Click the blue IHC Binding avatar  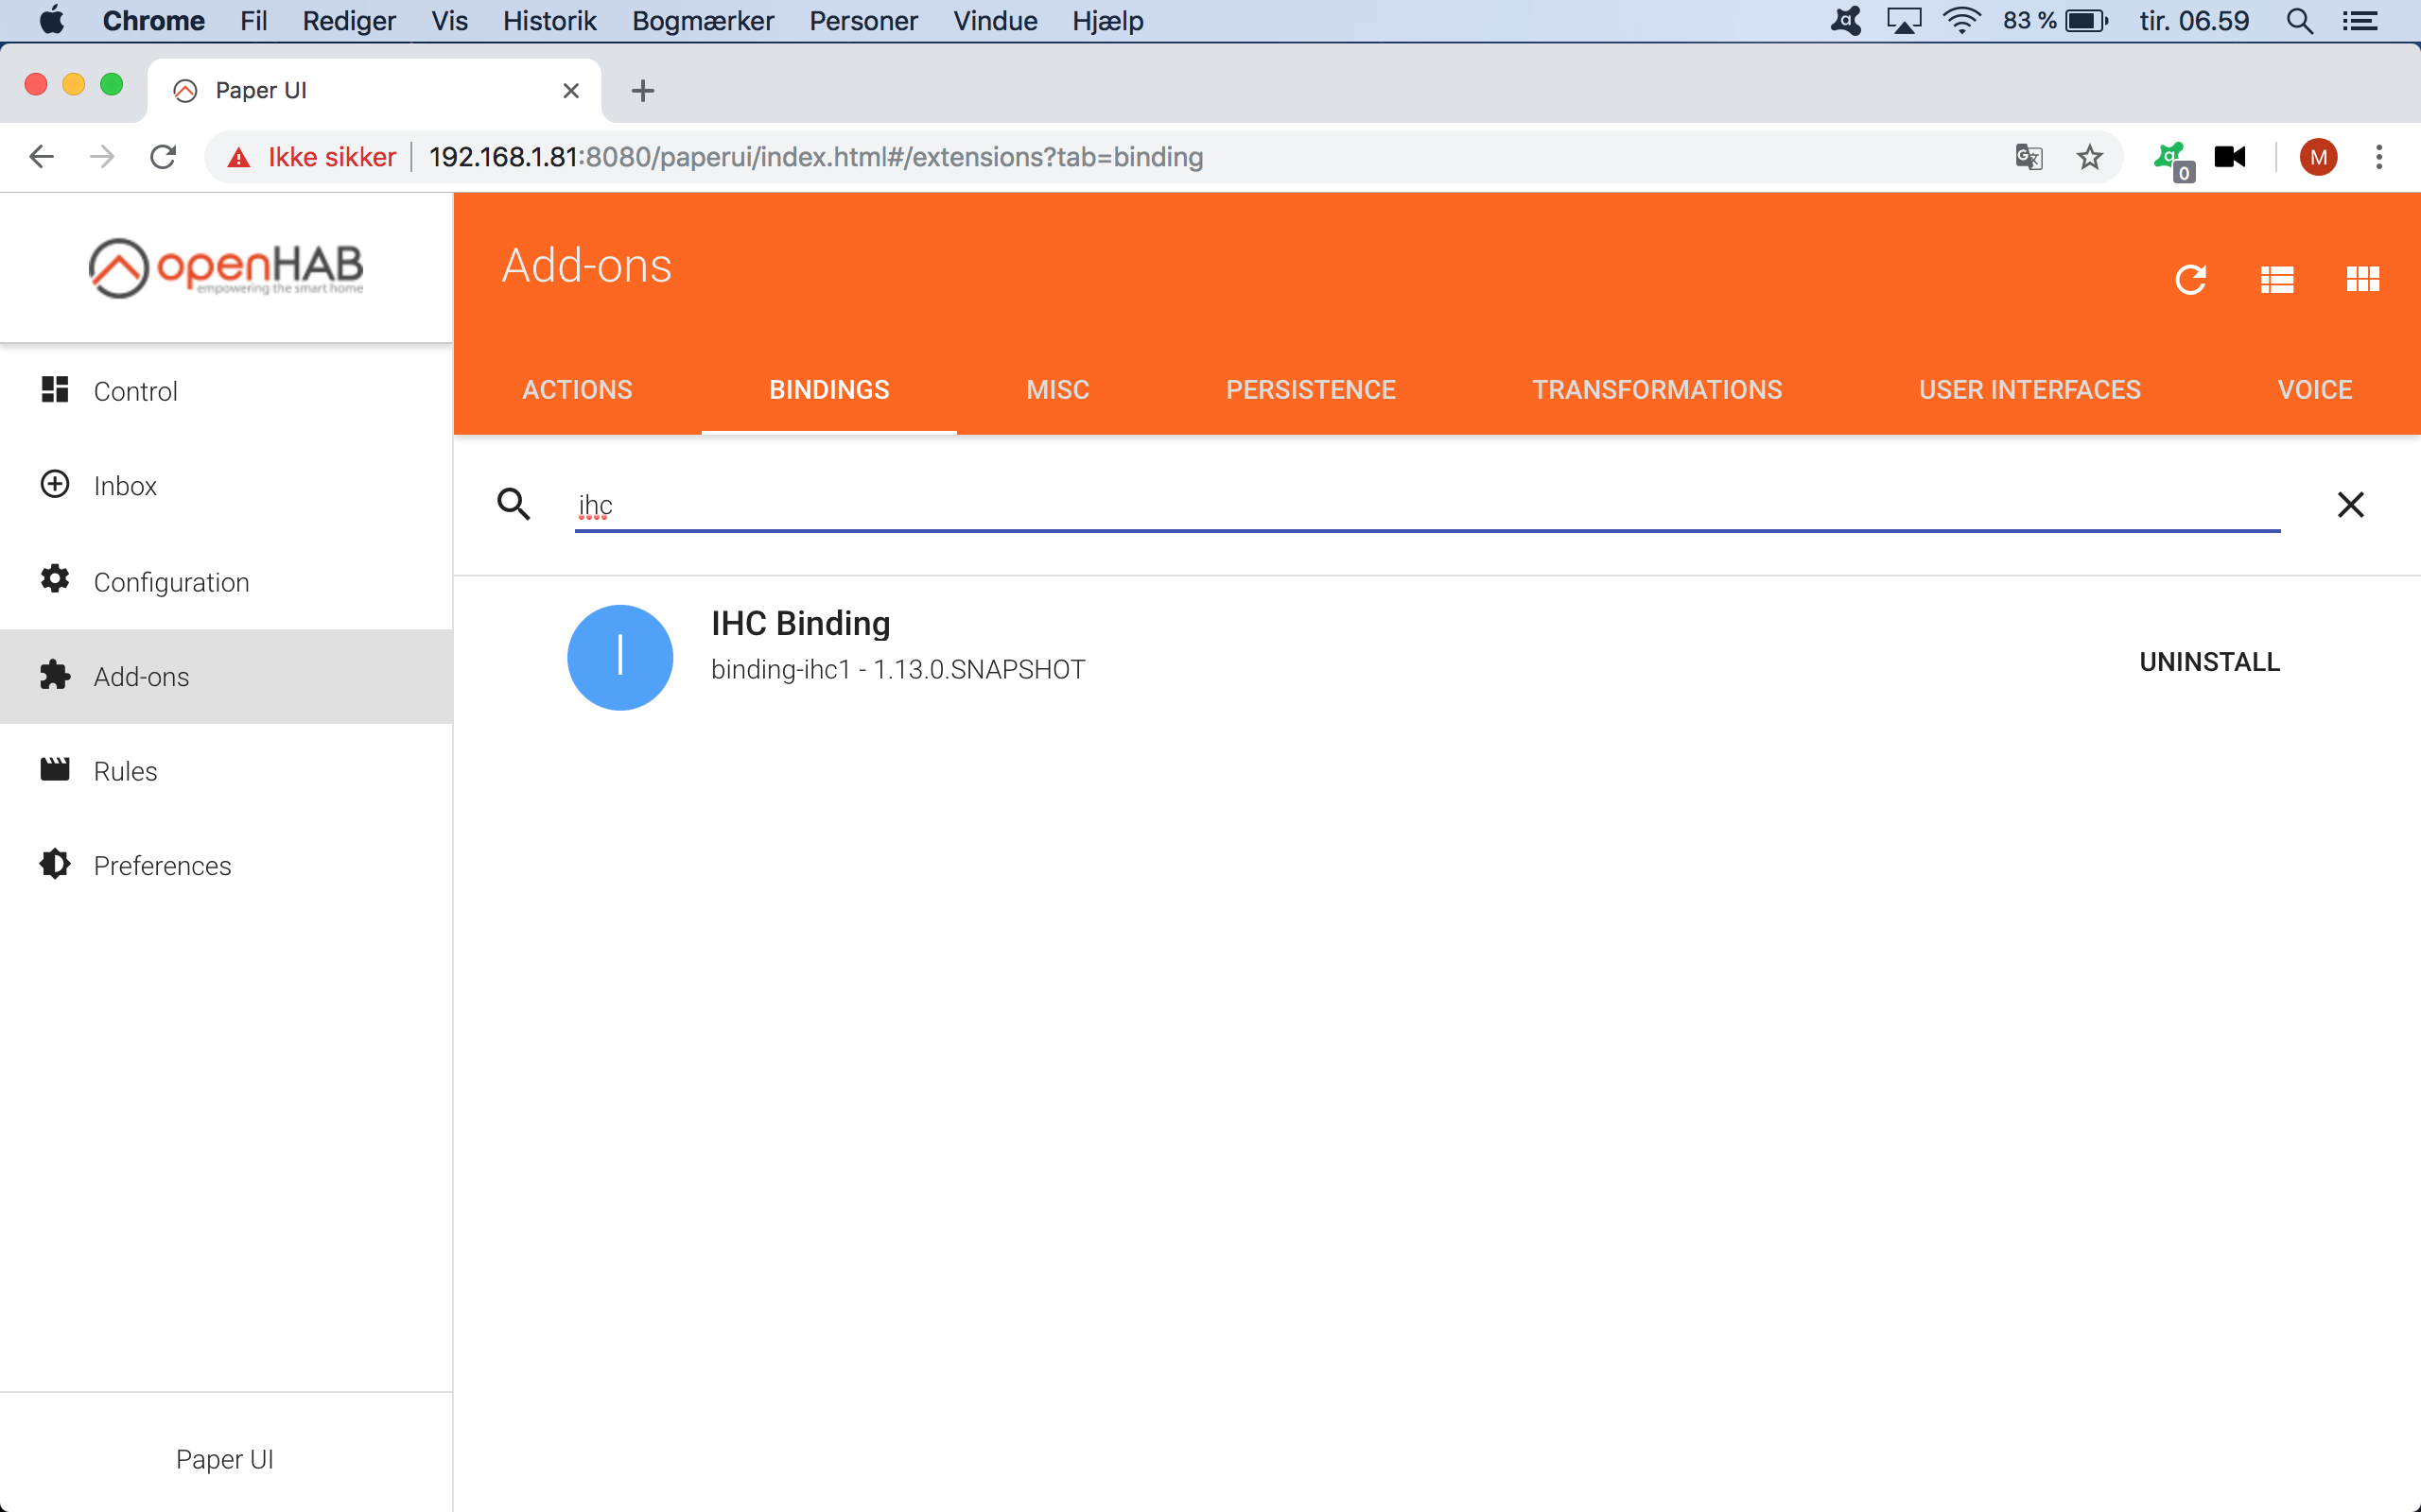[620, 658]
